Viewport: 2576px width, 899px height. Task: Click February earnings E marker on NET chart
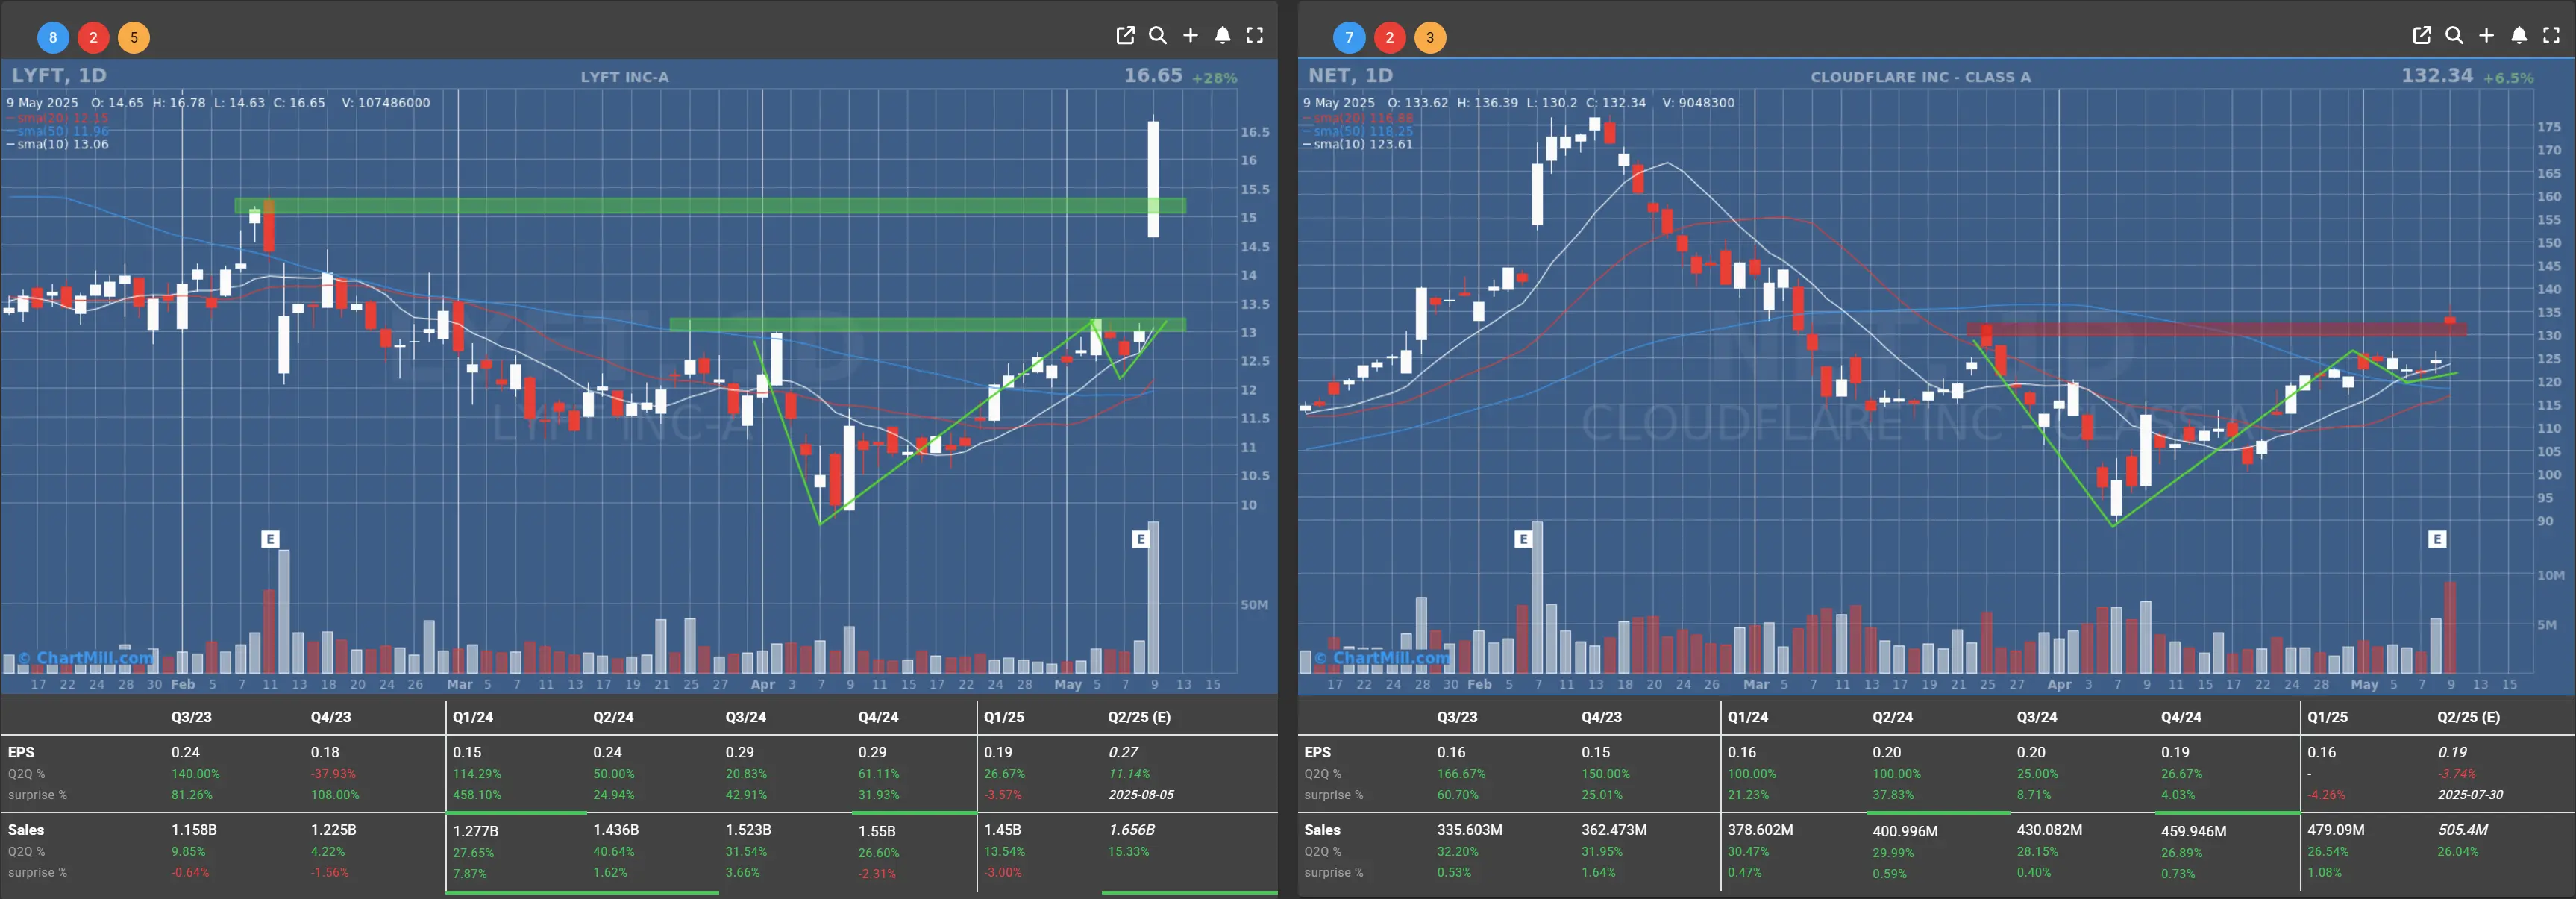[1523, 539]
